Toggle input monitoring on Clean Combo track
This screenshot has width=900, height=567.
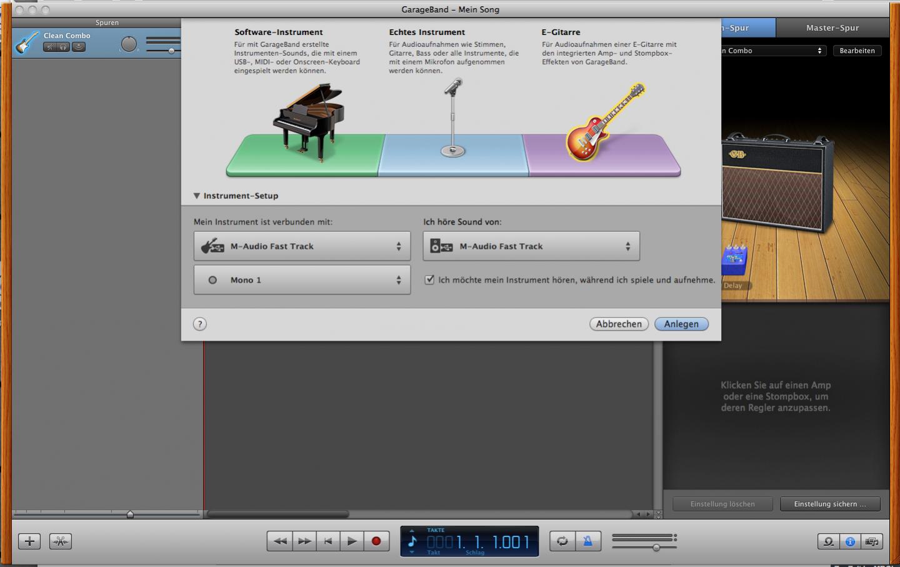(79, 47)
